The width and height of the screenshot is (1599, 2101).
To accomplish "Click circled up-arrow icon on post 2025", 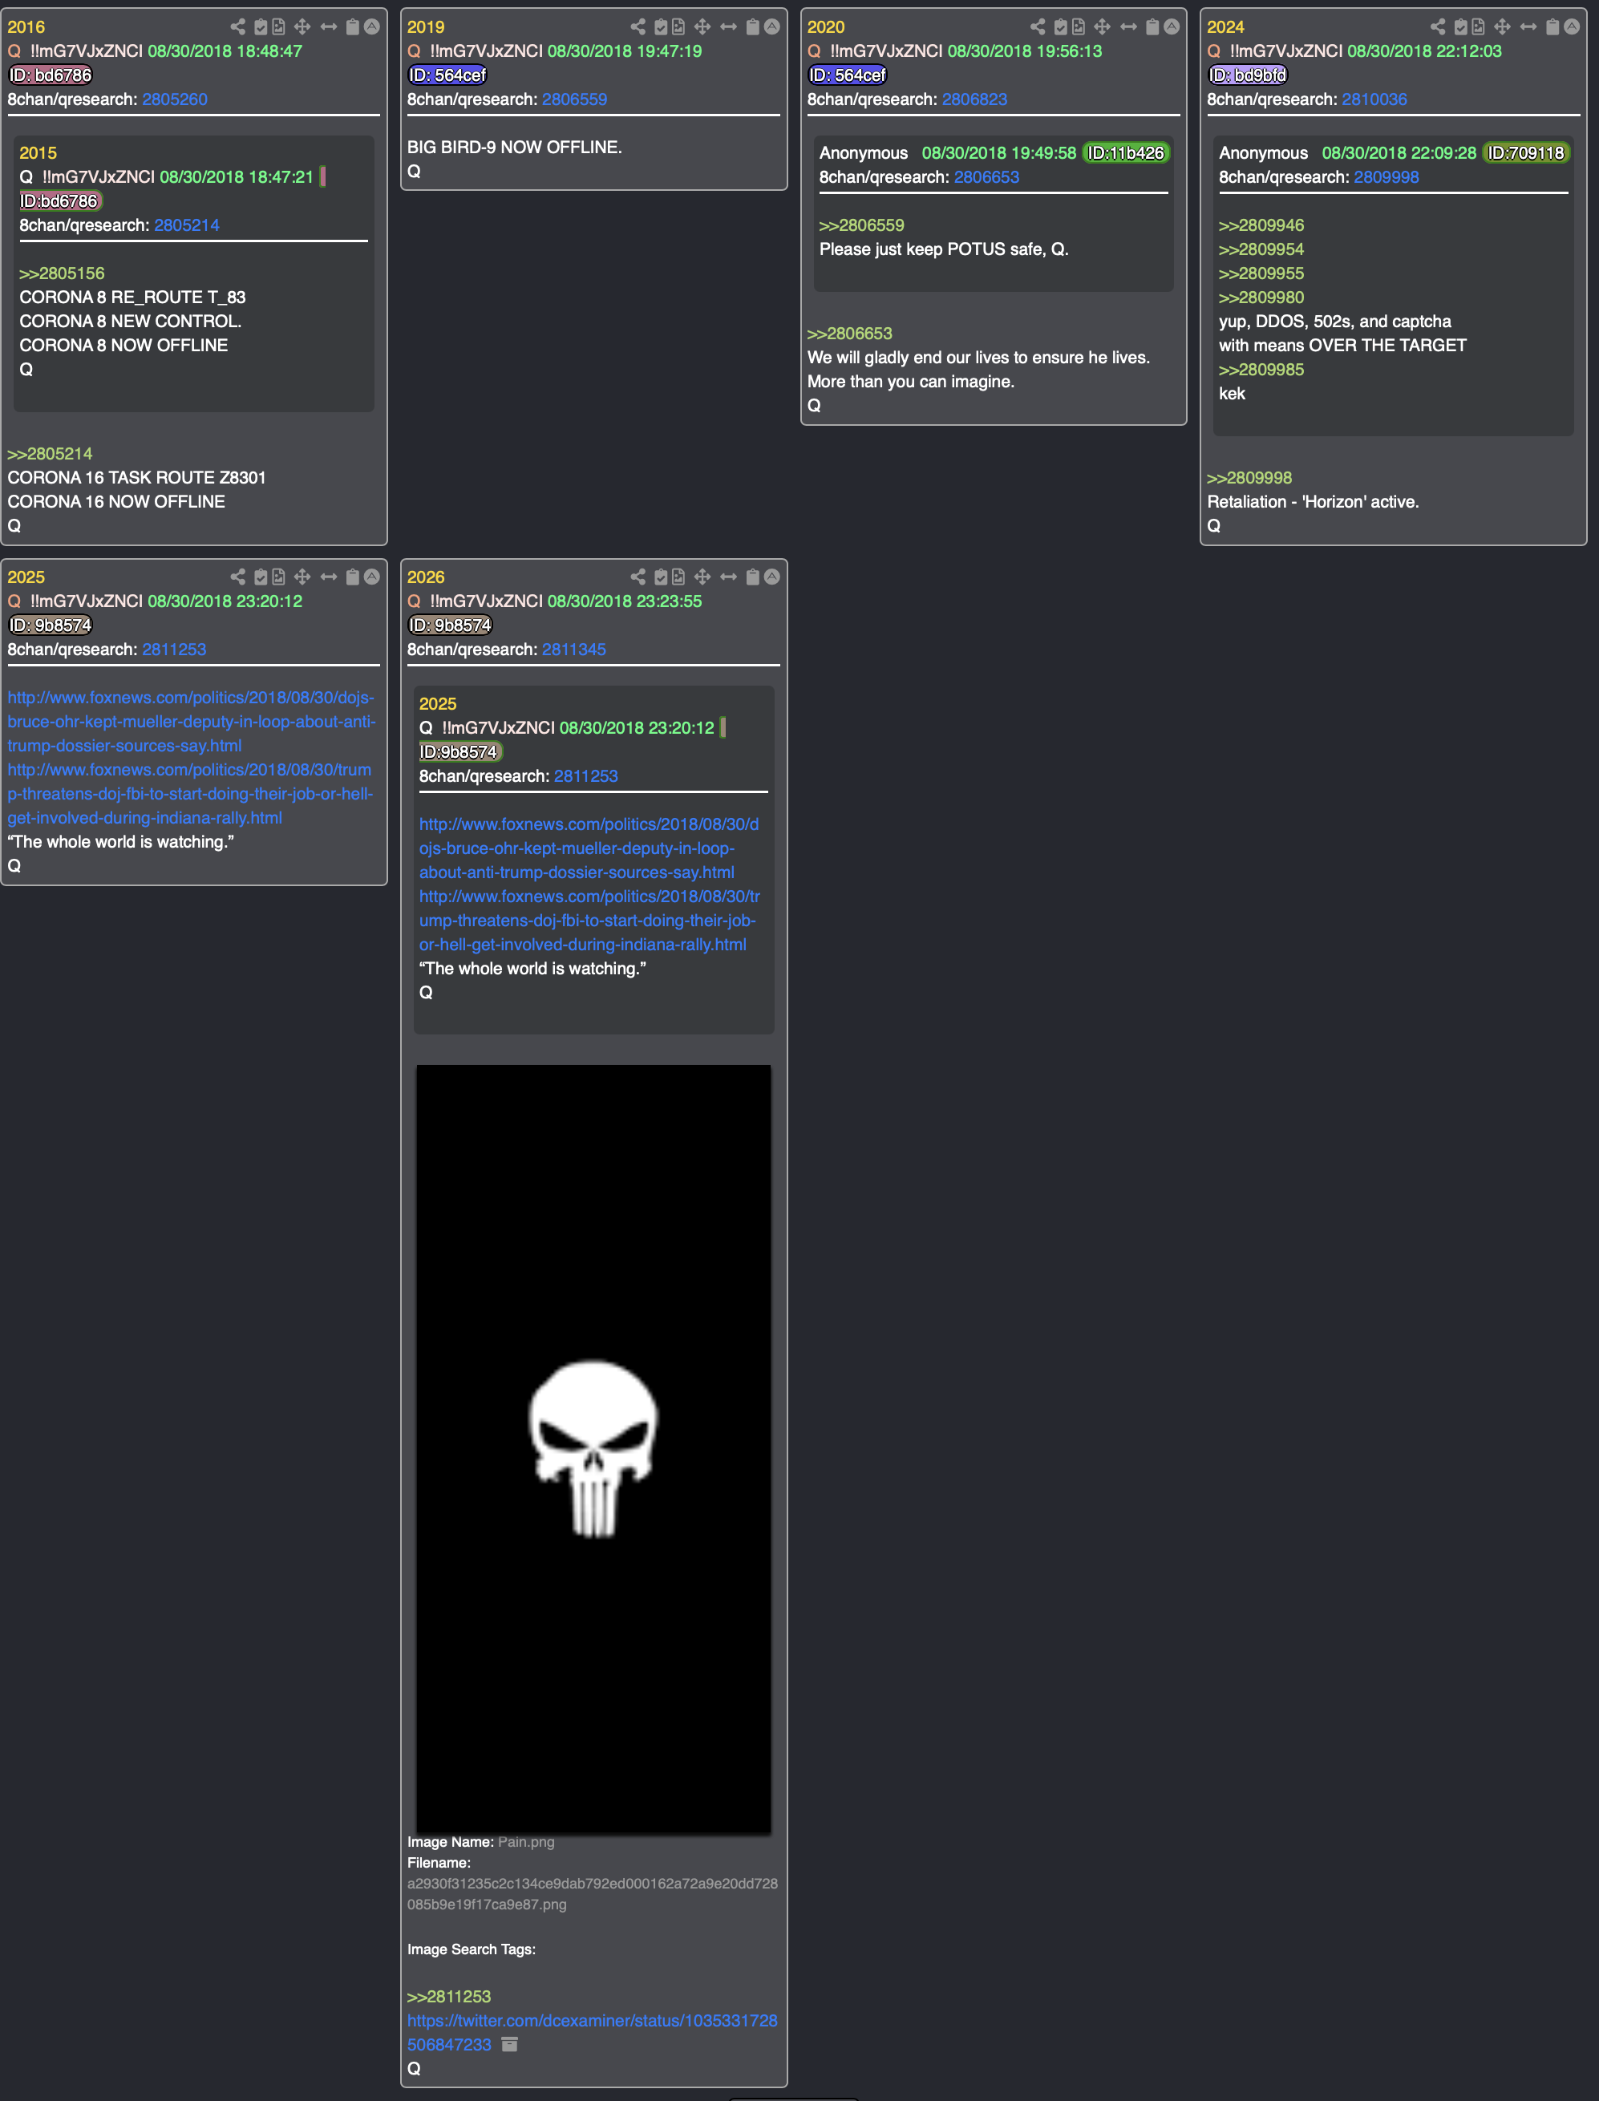I will point(372,577).
